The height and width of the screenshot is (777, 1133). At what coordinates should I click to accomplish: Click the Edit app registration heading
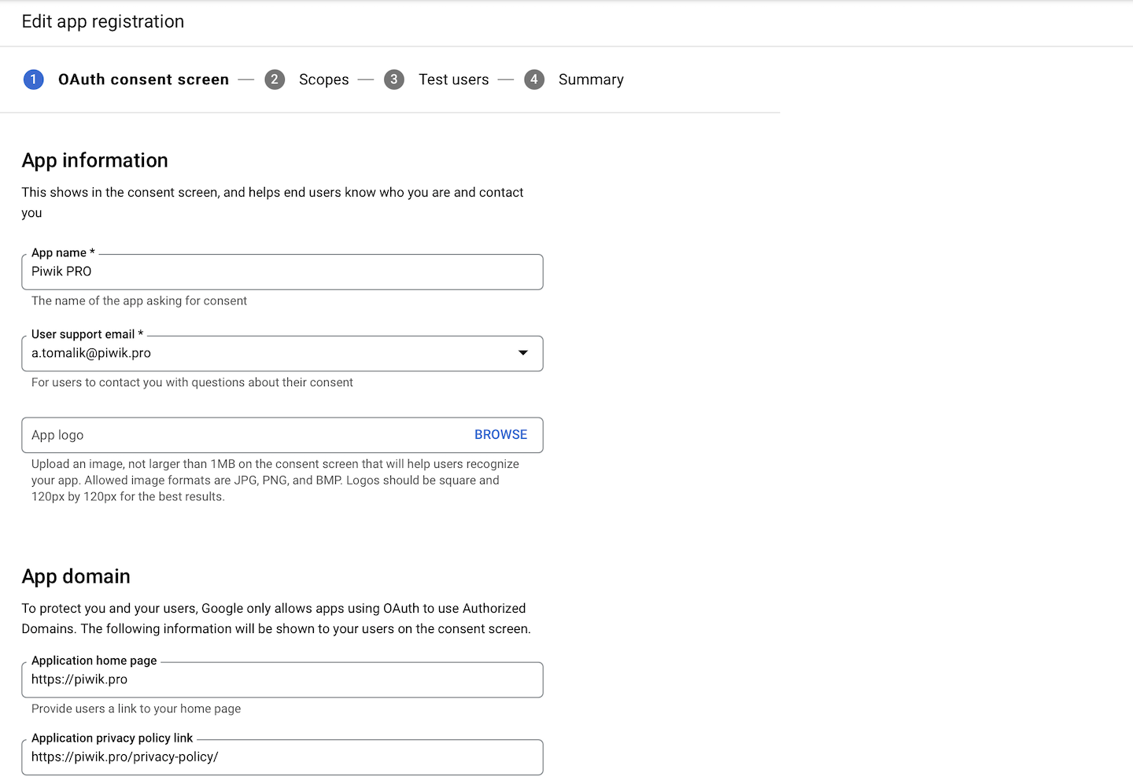tap(103, 22)
